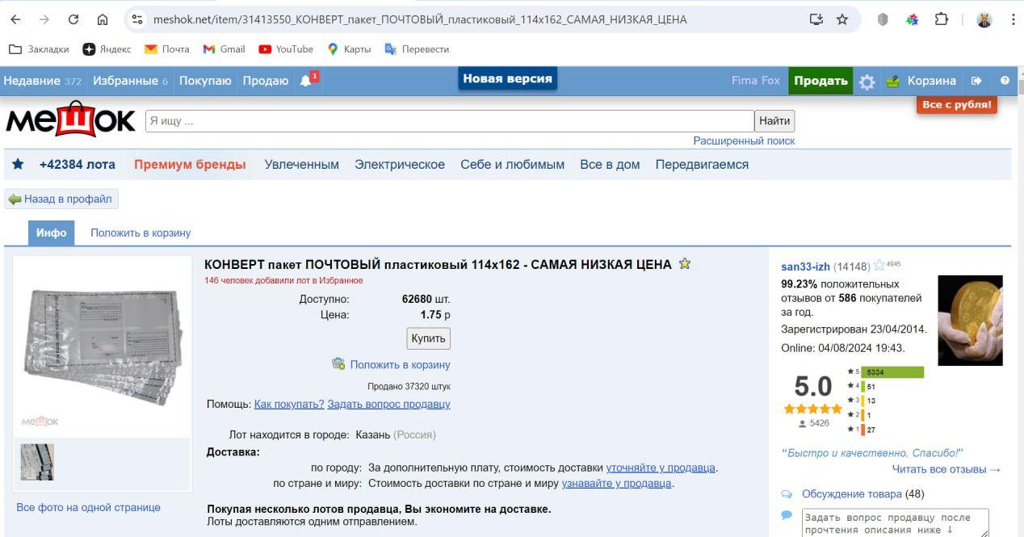Screen dimensions: 1024x537
Task: Click the seller question textarea
Action: [x=896, y=522]
